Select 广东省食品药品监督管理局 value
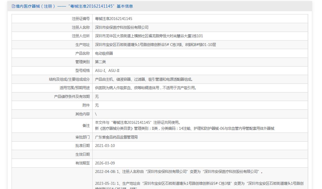The height and width of the screenshot is (189, 322). click(116, 137)
